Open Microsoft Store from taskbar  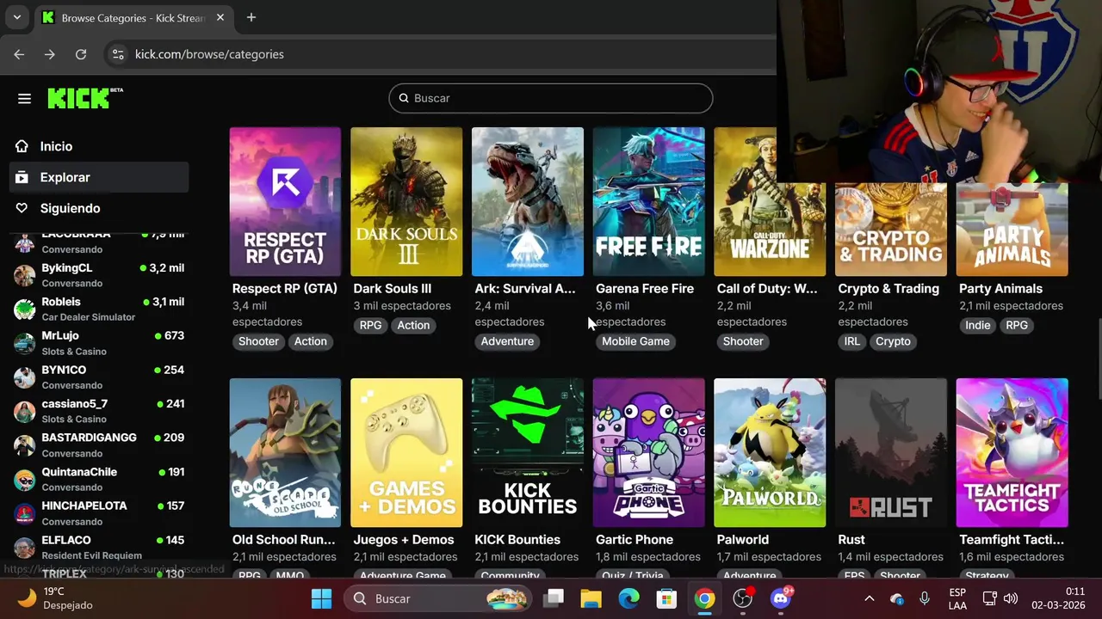coord(666,598)
